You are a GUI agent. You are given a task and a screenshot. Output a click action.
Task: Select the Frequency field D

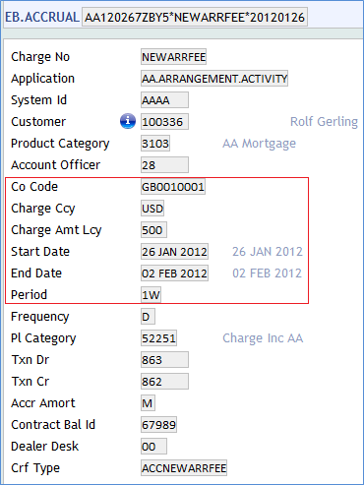click(x=148, y=317)
